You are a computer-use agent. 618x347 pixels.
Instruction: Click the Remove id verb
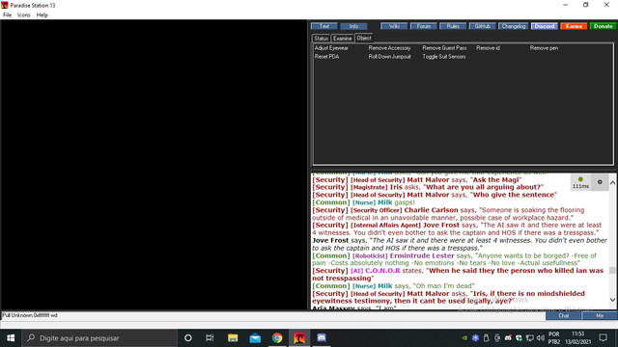[488, 48]
